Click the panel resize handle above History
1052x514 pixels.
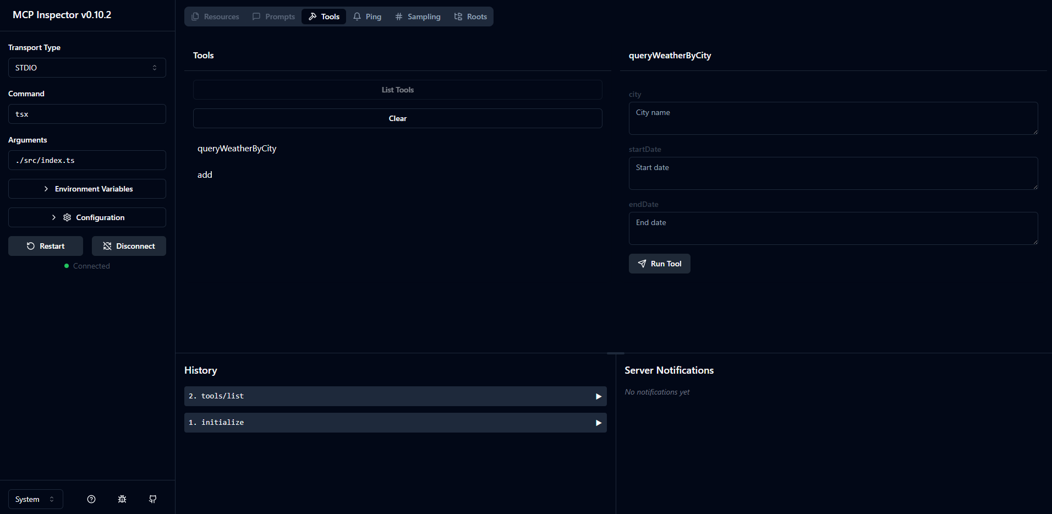click(615, 353)
